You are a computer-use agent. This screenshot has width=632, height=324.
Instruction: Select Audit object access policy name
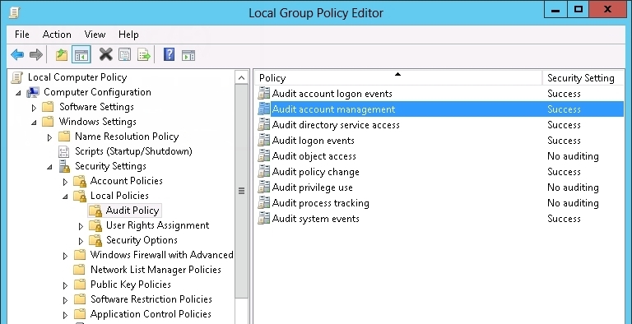(314, 156)
